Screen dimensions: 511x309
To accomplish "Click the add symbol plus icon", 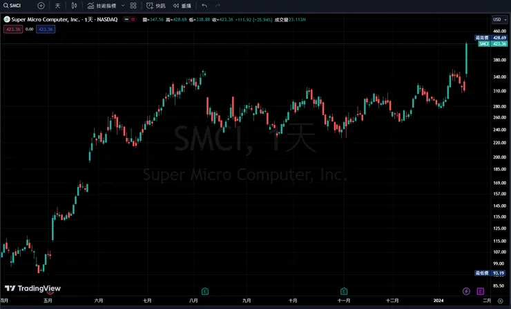I will [x=41, y=6].
